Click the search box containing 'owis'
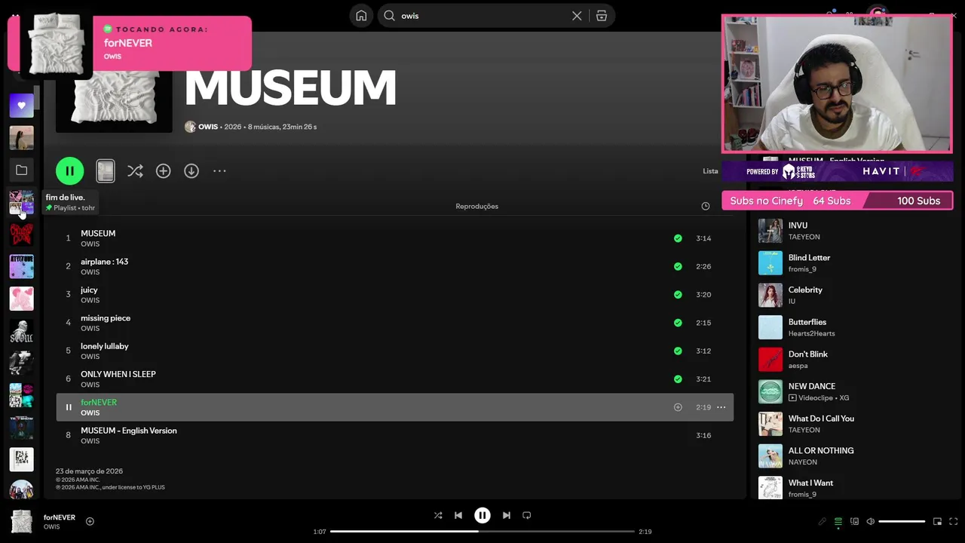The height and width of the screenshot is (543, 965). pos(482,16)
